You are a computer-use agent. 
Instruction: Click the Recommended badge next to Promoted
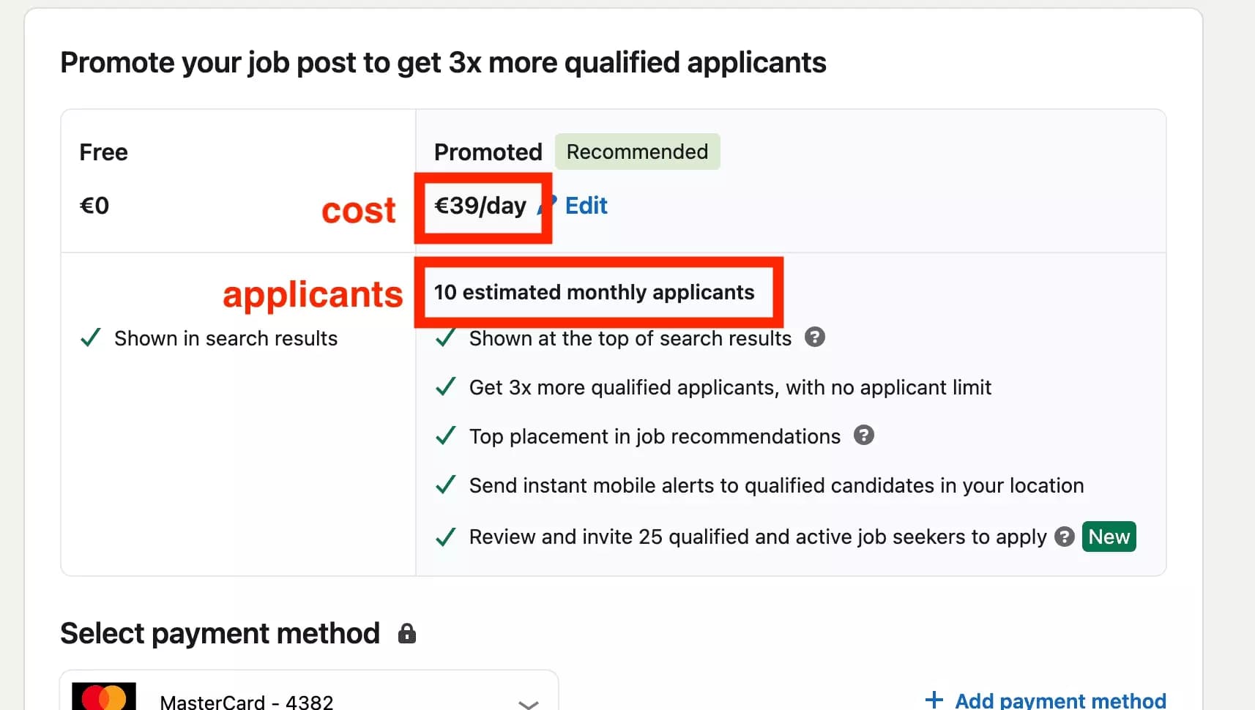click(x=637, y=152)
